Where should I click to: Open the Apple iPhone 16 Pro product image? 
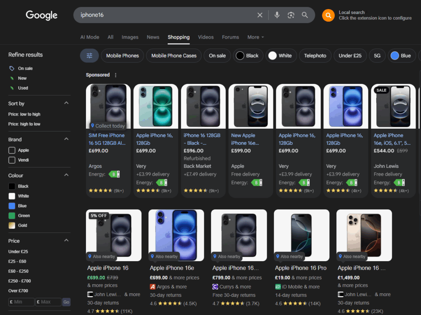(x=301, y=235)
